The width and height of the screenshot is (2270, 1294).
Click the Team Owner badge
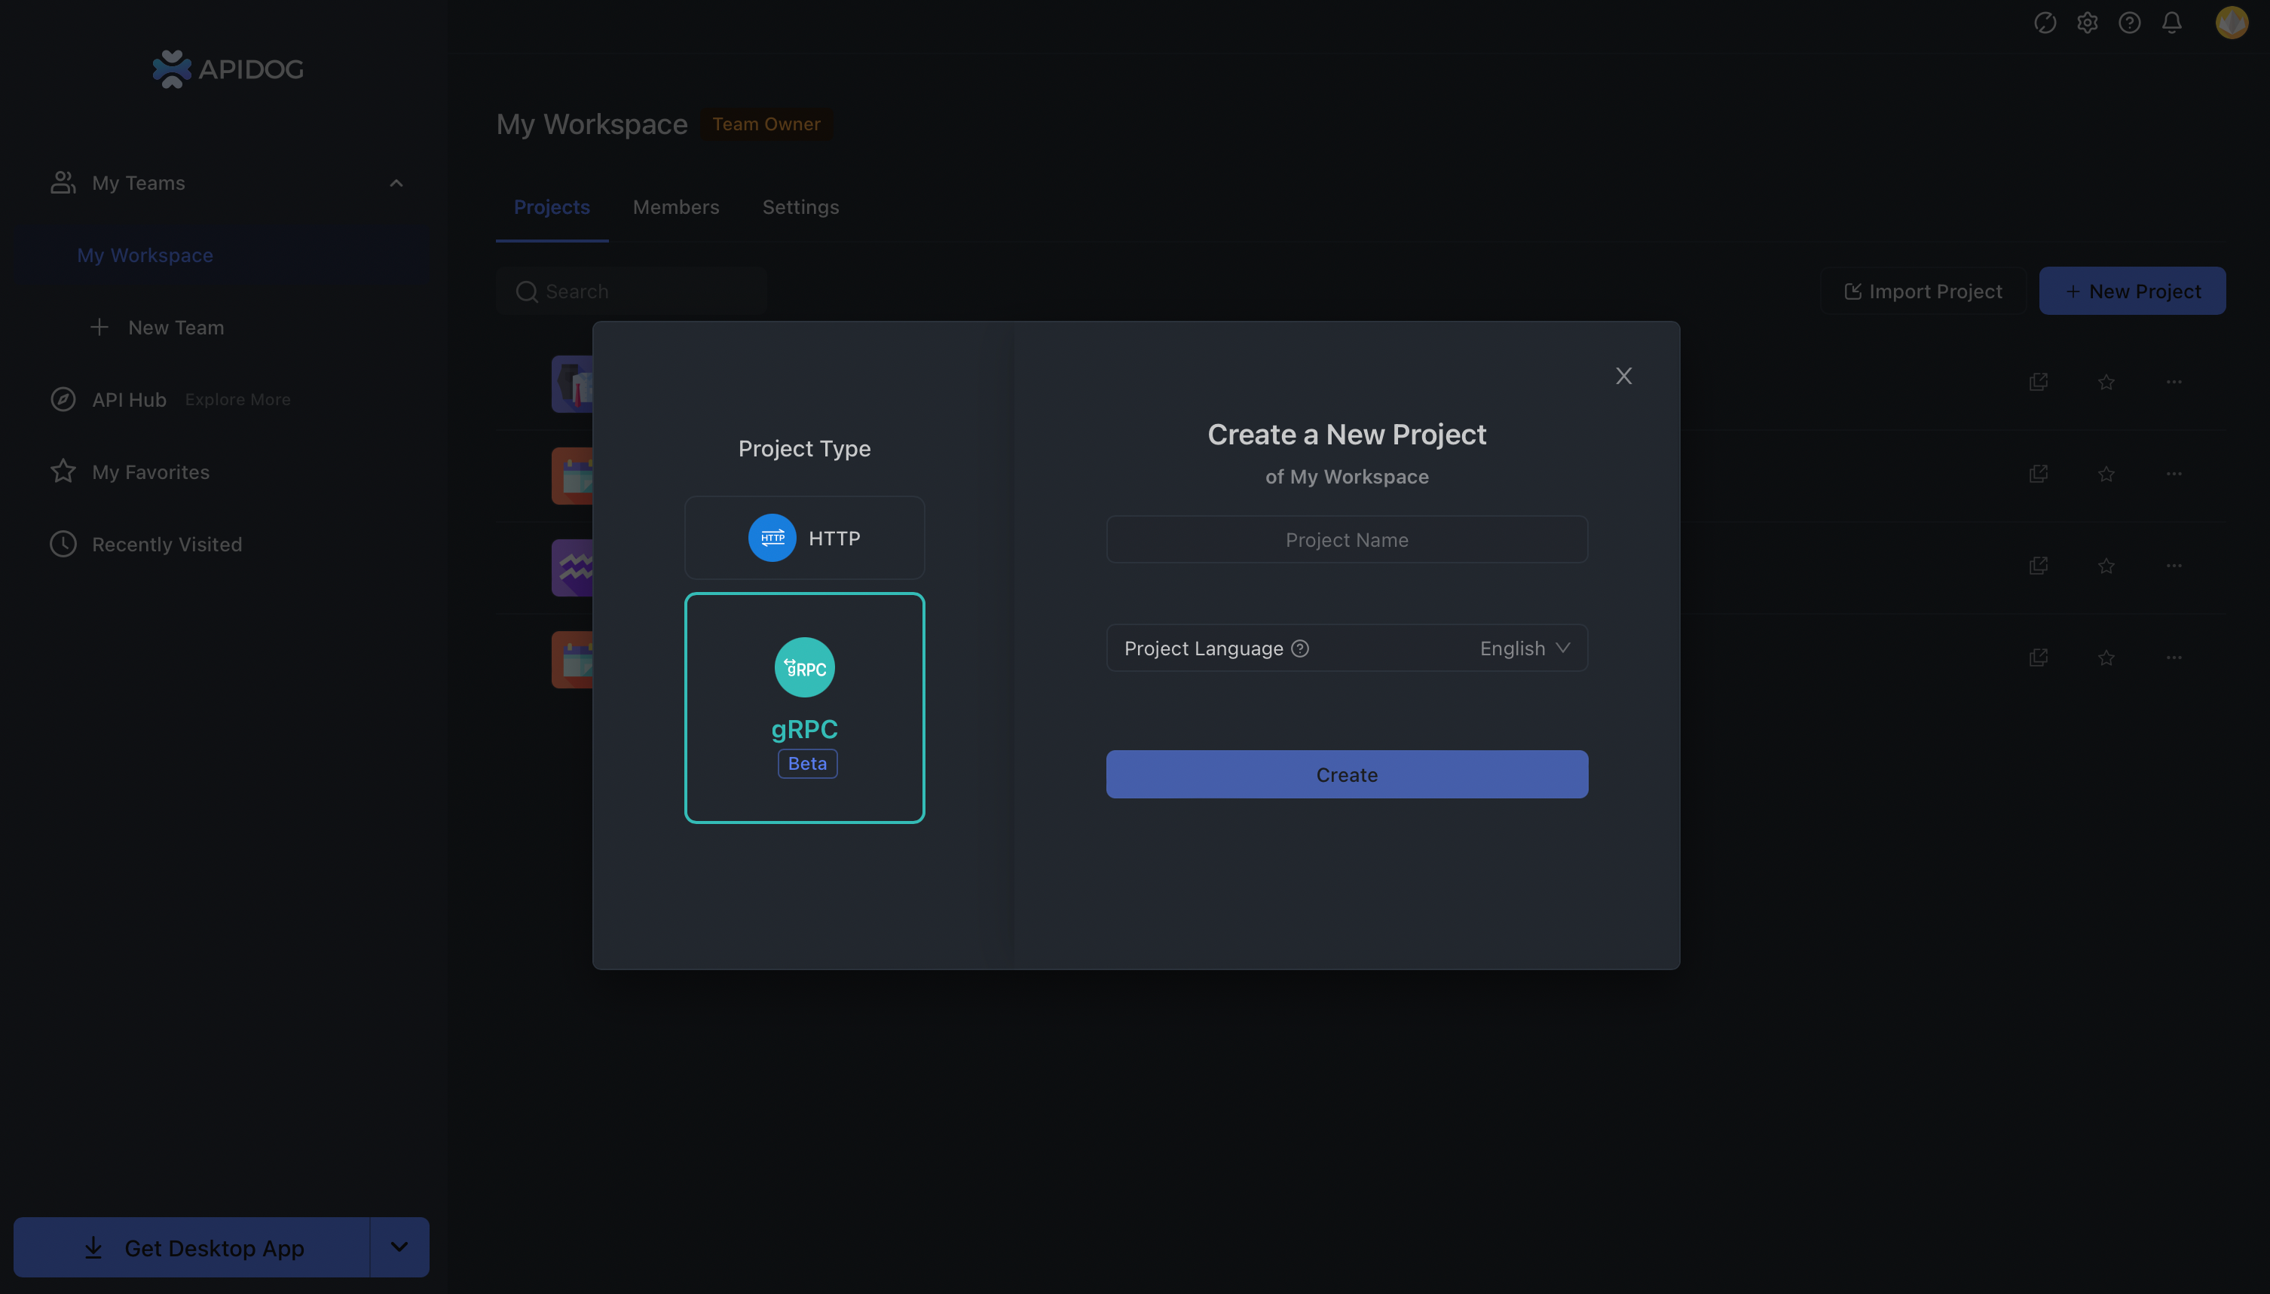pyautogui.click(x=766, y=124)
